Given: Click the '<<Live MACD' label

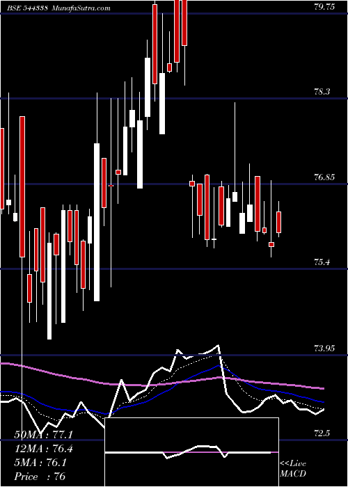Looking at the screenshot, I should click(x=293, y=468).
